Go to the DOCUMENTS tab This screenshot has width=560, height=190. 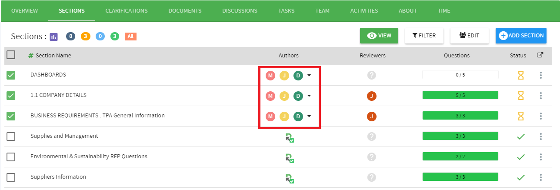click(185, 11)
